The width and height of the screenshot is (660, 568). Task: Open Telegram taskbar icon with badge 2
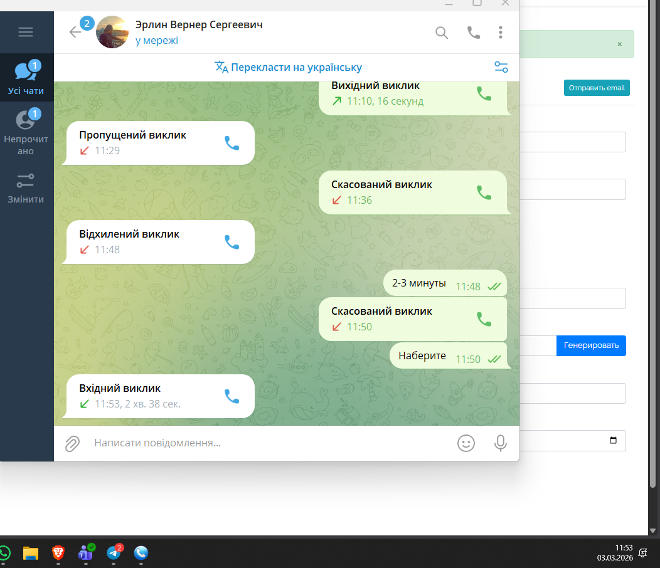click(x=114, y=553)
